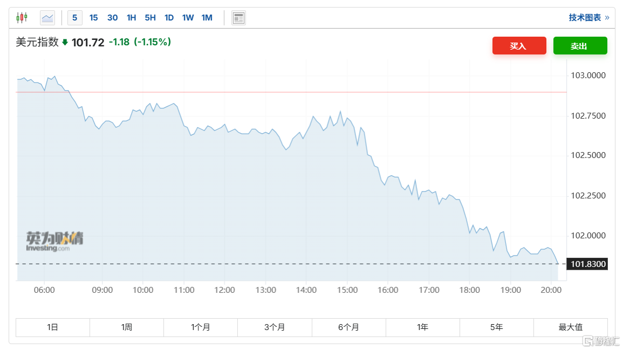Set interval to 1D
623x350 pixels.
pyautogui.click(x=169, y=18)
